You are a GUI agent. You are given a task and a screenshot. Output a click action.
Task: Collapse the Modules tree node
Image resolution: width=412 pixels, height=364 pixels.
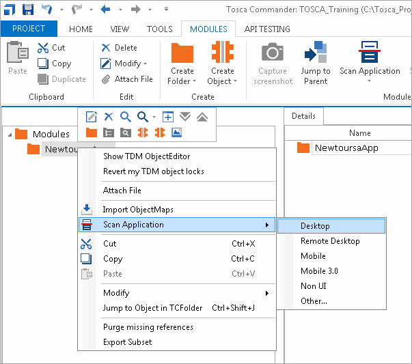coord(10,135)
